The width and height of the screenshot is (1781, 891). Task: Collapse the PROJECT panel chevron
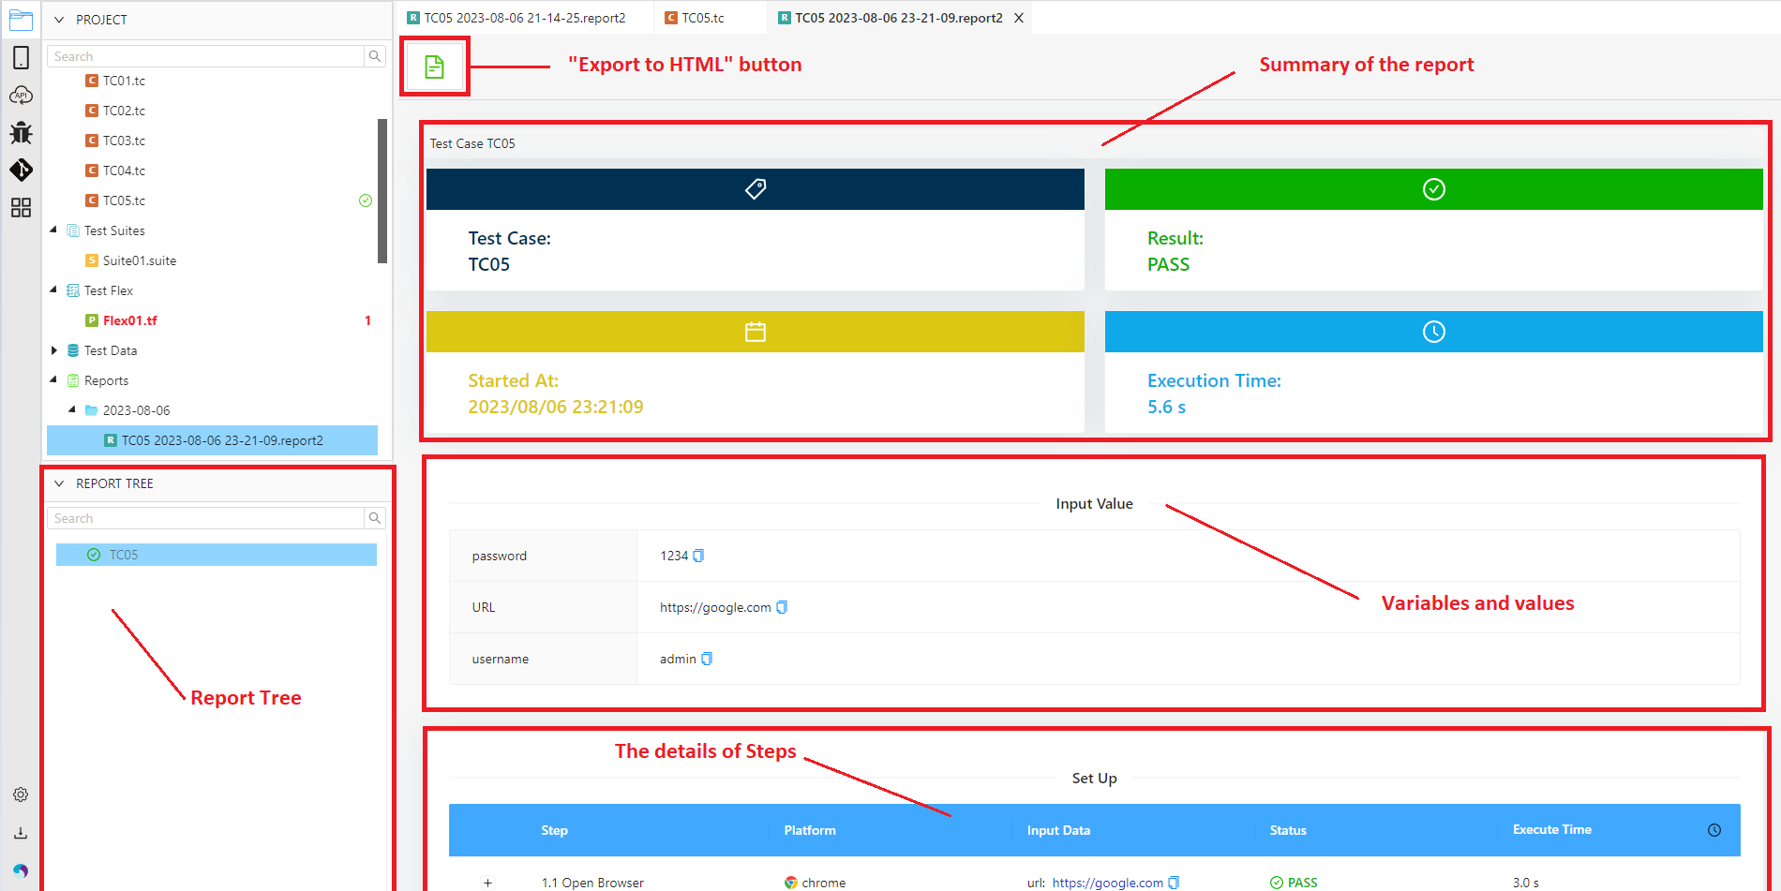click(59, 20)
